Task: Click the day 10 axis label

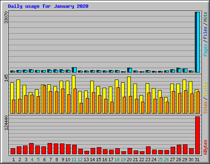Action: (68, 159)
